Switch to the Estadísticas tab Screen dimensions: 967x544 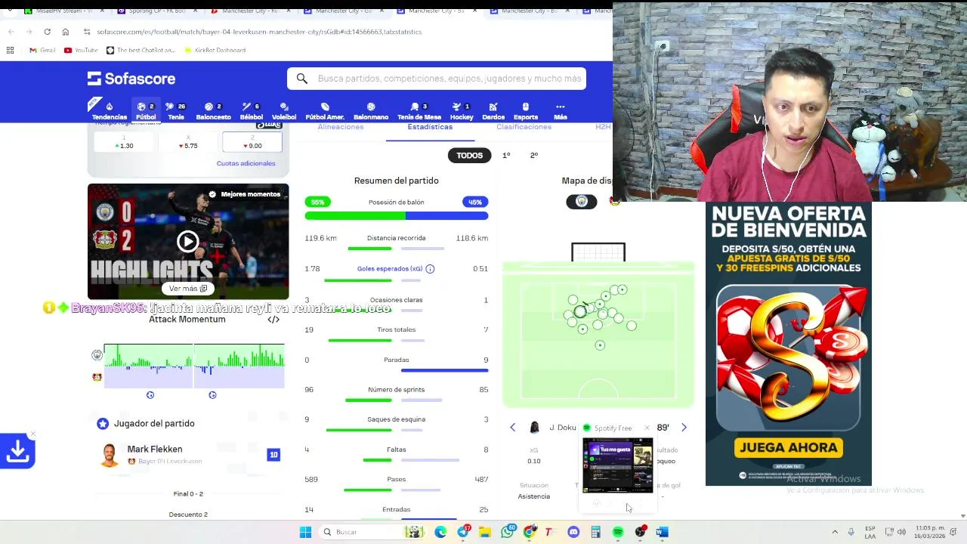[430, 127]
